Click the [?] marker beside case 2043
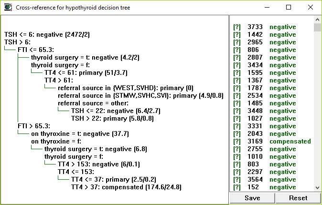Screen dimensions: 322x205 click(x=237, y=134)
